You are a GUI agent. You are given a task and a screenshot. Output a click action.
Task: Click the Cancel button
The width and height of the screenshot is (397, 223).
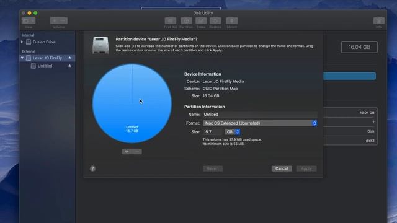(282, 168)
